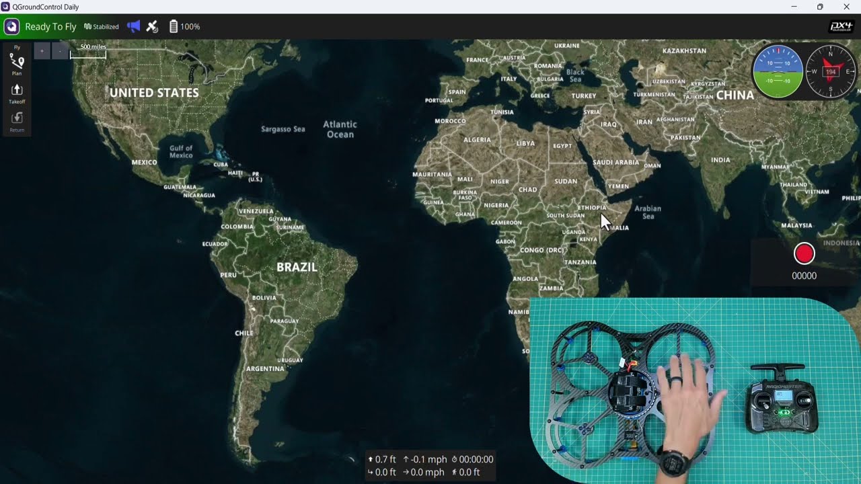Viewport: 861px width, 484px height.
Task: Click the SAUDI ARABIA map label
Action: click(x=616, y=162)
